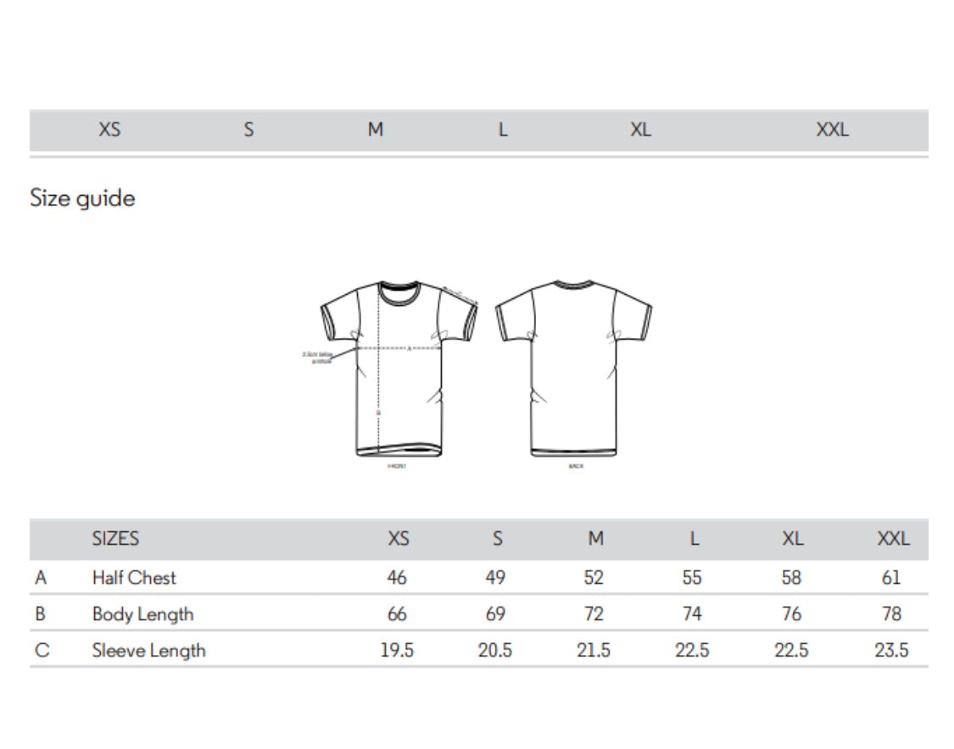Click Sleeve Length value 23.5 for XXL

[891, 651]
